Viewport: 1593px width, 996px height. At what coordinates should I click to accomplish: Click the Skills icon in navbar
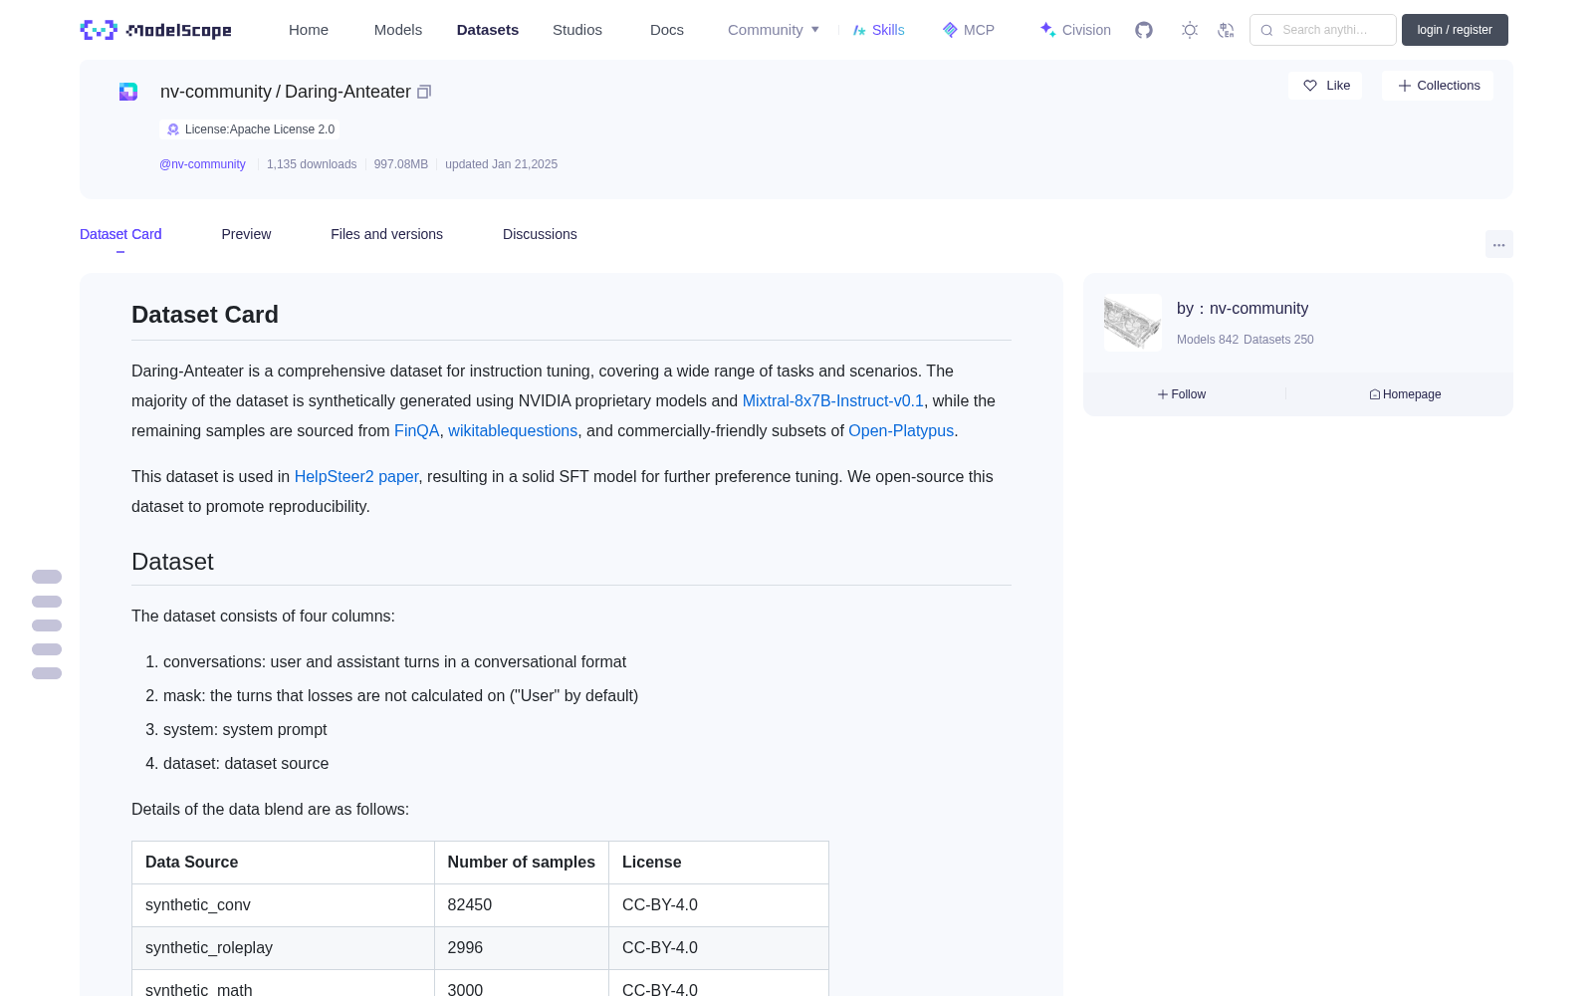pos(859,30)
